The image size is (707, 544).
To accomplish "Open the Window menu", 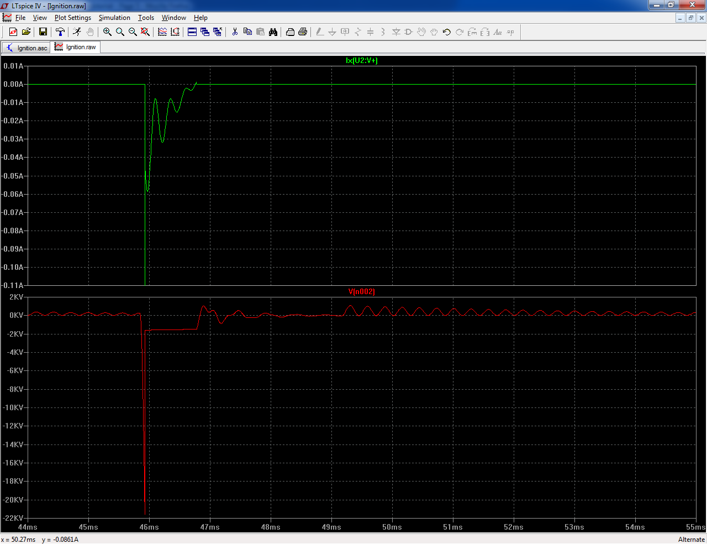I will [x=174, y=18].
